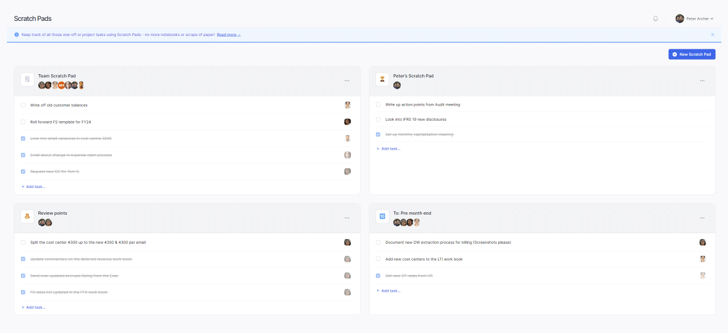Viewport: 728px width, 333px height.
Task: Check off Write off old customer balances
Action: [x=23, y=105]
